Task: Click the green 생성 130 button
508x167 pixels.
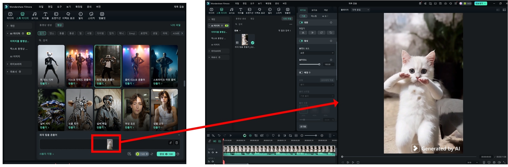Action: (166, 154)
